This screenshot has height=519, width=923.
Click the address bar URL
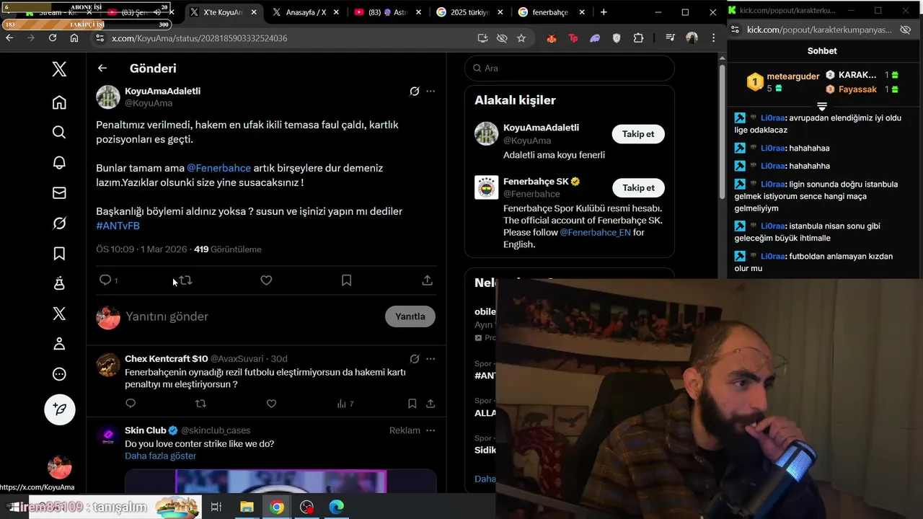click(200, 38)
